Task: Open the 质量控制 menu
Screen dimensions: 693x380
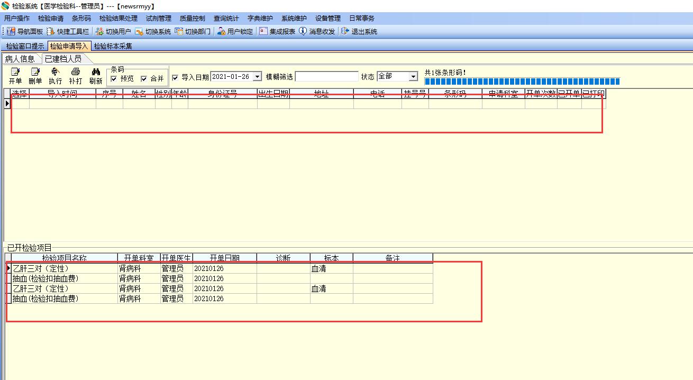Action: pyautogui.click(x=193, y=19)
